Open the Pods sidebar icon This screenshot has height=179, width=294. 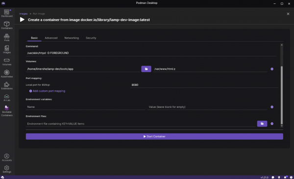tap(7, 38)
